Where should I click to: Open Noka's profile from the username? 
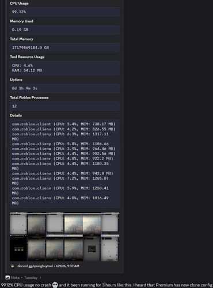(15, 278)
